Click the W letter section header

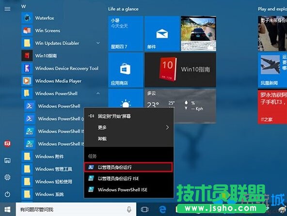(23, 6)
